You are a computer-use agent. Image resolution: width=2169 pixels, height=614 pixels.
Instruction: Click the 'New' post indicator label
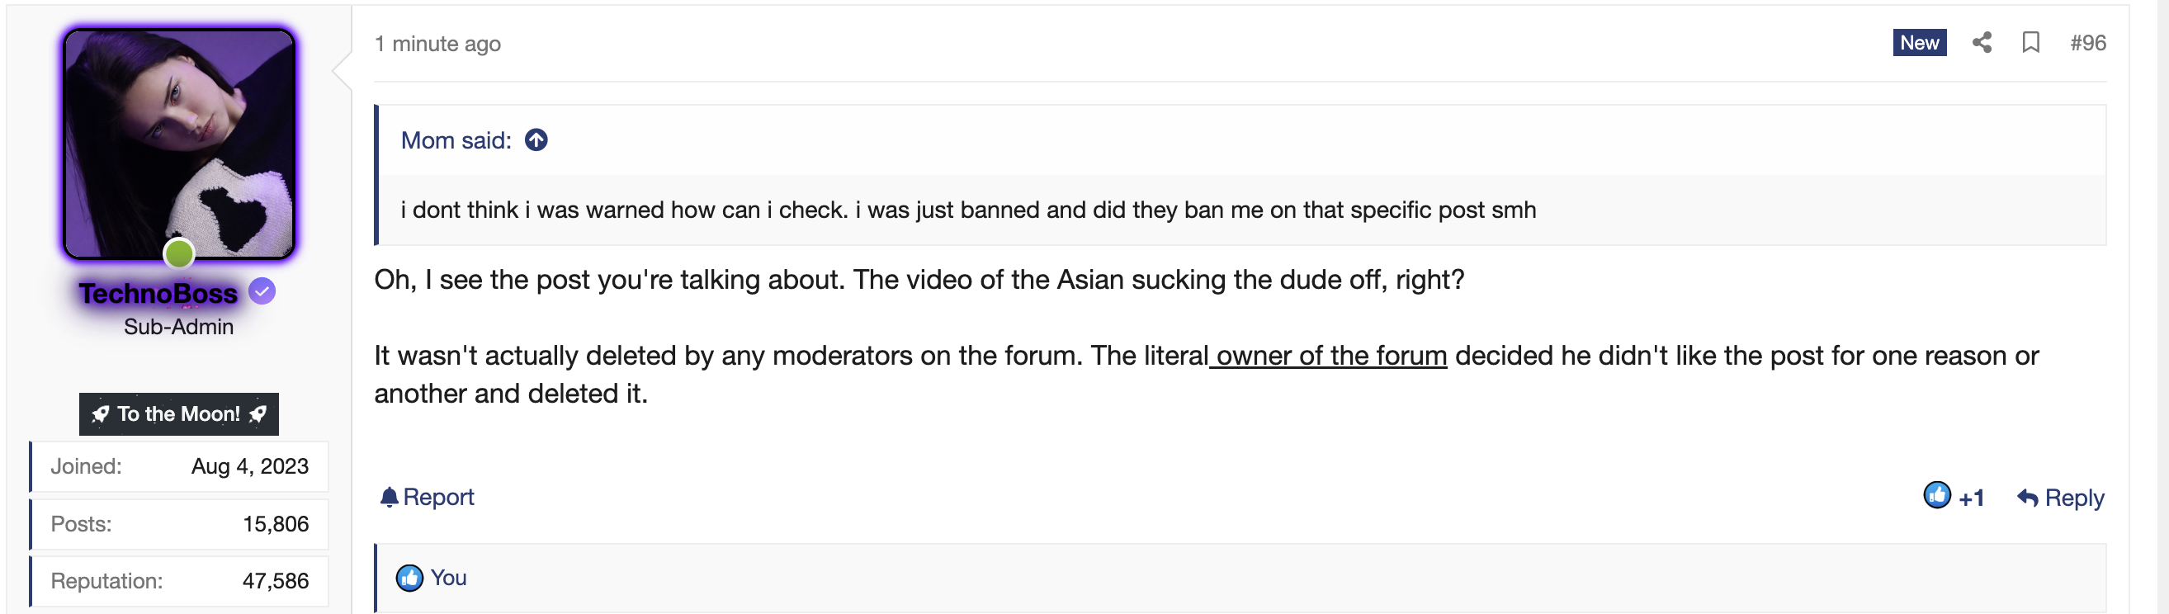[x=1919, y=43]
